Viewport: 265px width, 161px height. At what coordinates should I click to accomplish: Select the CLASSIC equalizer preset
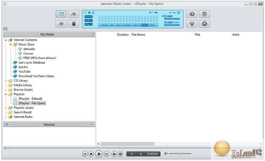click(x=127, y=25)
